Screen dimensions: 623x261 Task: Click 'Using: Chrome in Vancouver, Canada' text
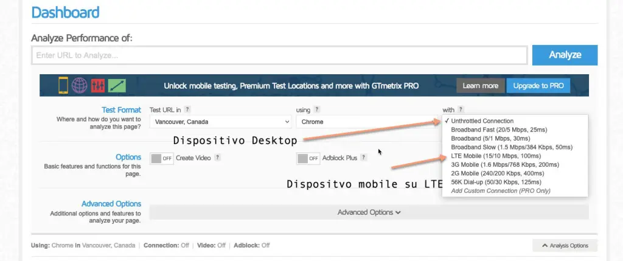(83, 246)
